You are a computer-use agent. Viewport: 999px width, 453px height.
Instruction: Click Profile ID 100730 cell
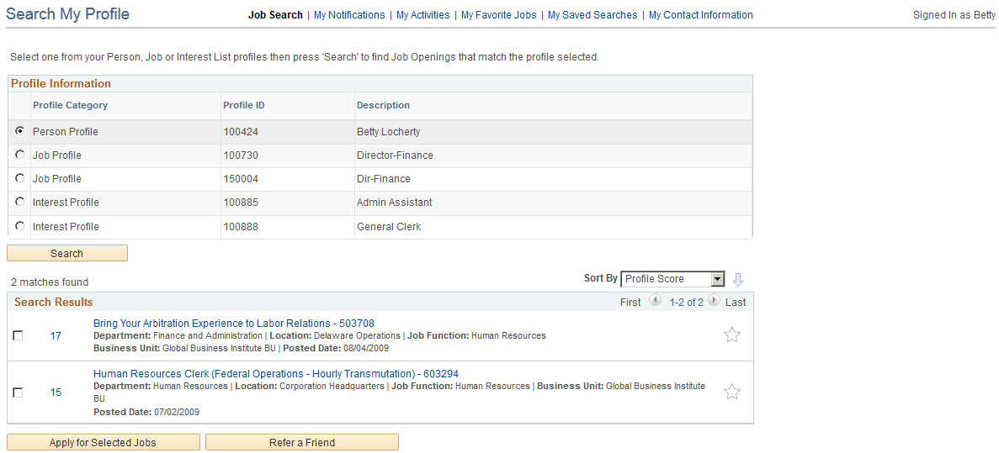click(241, 155)
